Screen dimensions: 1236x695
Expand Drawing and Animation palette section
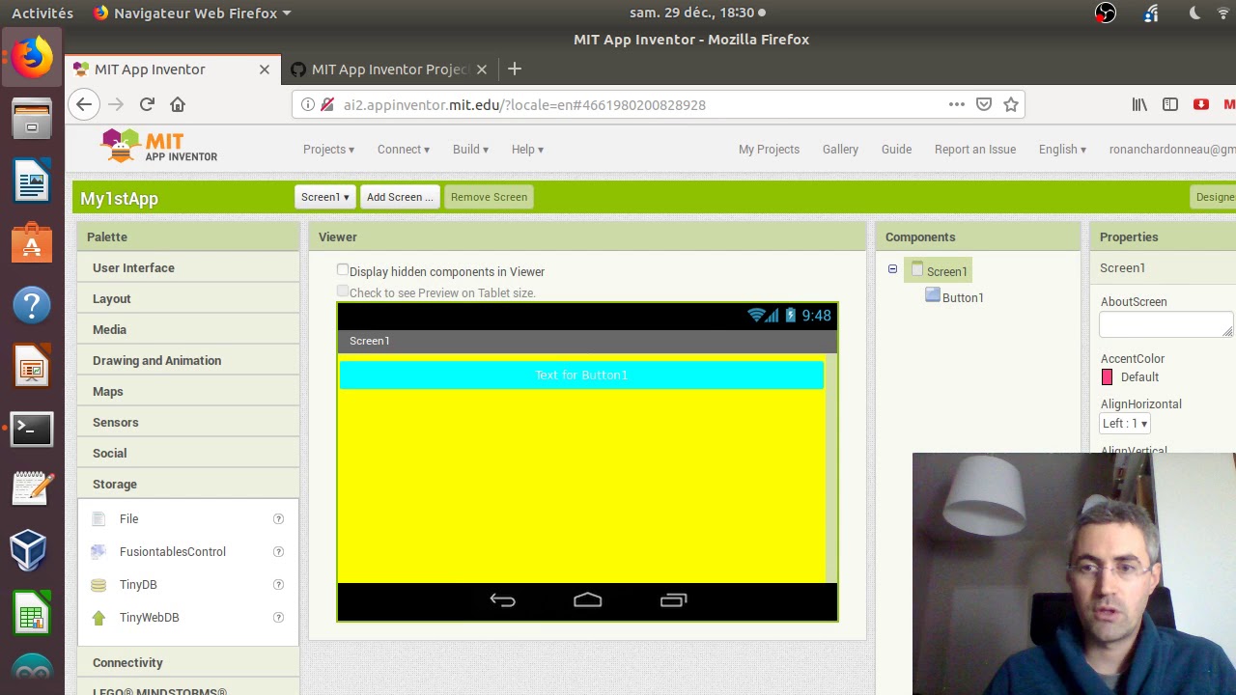188,361
